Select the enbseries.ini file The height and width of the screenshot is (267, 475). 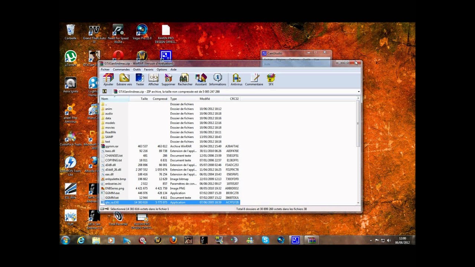point(170,184)
